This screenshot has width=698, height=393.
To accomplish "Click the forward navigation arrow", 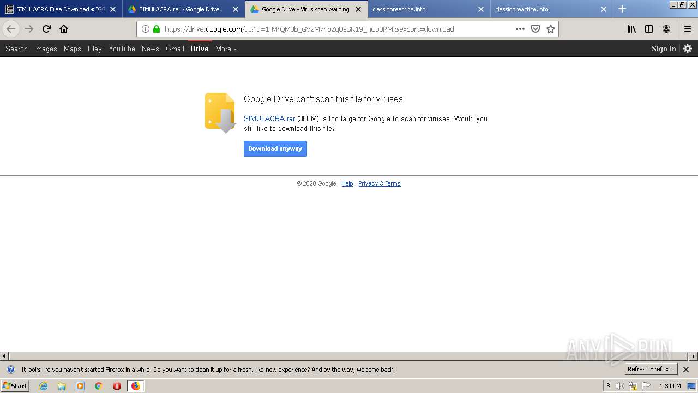I will (29, 29).
